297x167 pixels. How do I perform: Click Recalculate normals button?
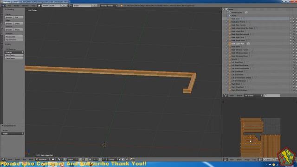pyautogui.click(x=14, y=37)
